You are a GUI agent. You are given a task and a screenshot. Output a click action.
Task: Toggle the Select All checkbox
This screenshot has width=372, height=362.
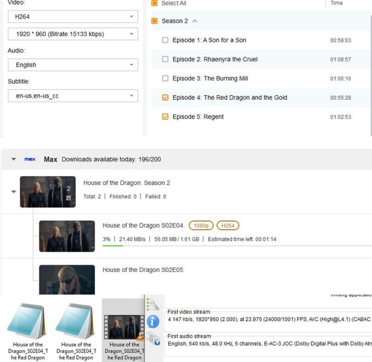[154, 3]
